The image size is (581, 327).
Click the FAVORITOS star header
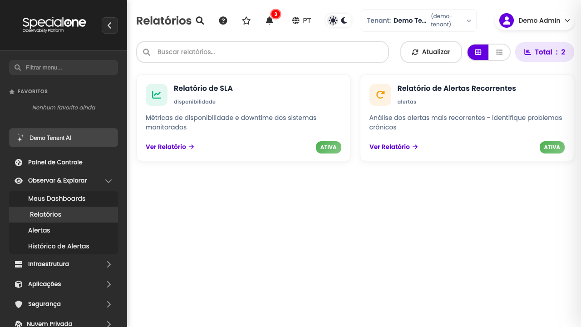[x=28, y=91]
